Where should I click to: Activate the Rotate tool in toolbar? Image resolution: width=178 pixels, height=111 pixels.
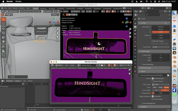pyautogui.click(x=4, y=33)
